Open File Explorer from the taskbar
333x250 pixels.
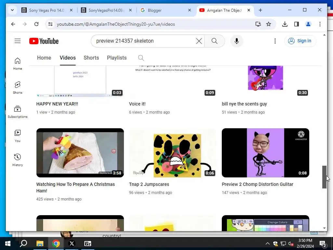pyautogui.click(x=40, y=243)
